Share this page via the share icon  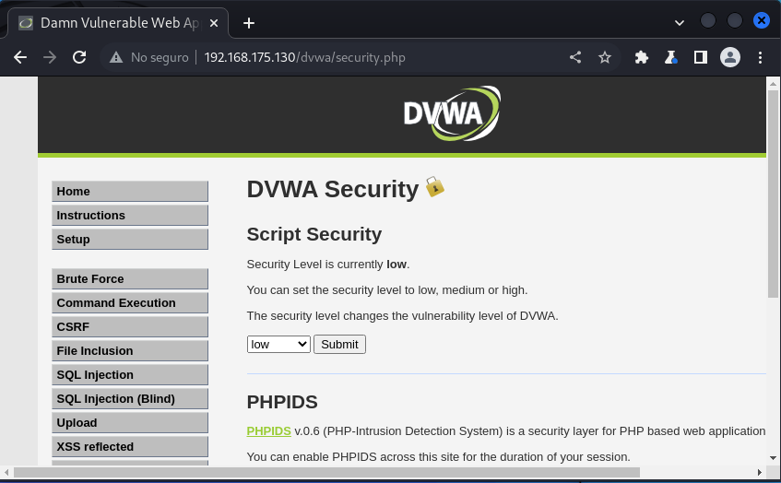click(575, 57)
